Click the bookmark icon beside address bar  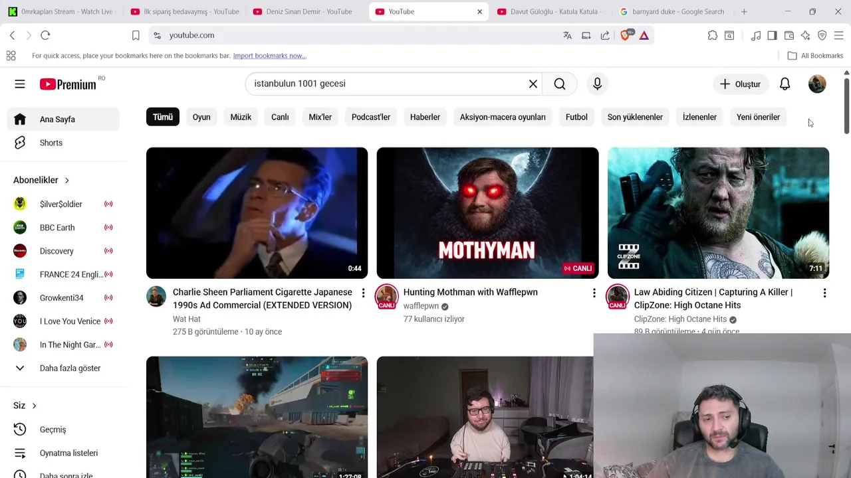coord(136,35)
